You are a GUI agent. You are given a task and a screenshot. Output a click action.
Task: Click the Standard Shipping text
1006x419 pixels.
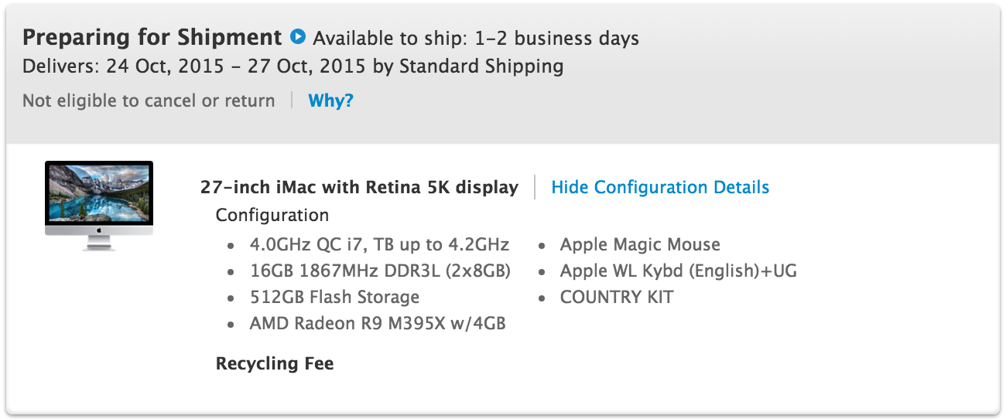pyautogui.click(x=481, y=66)
